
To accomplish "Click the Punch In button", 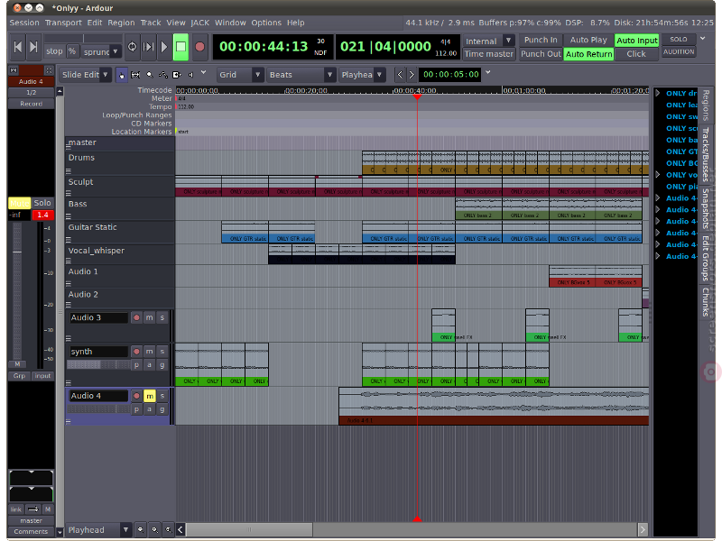I will pyautogui.click(x=541, y=41).
